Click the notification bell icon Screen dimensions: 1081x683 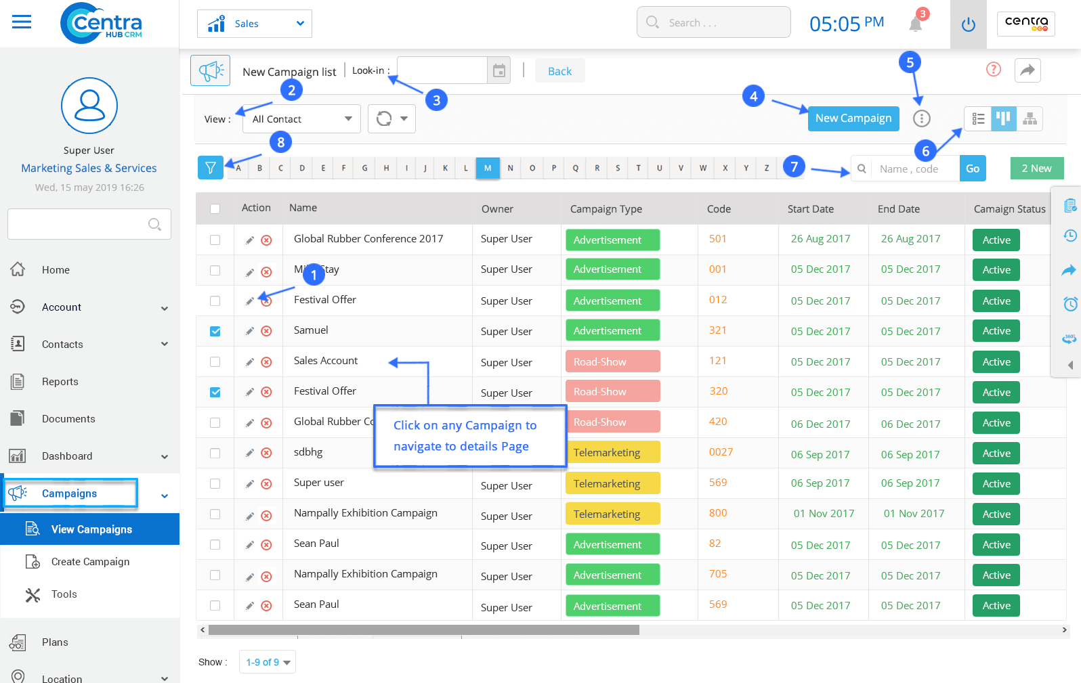(915, 24)
